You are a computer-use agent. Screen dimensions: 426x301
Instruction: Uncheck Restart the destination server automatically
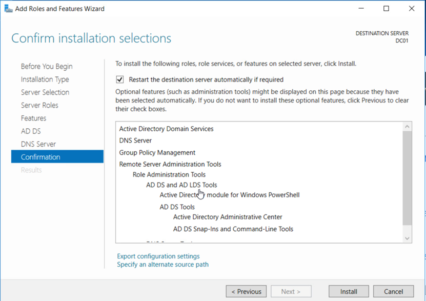[x=120, y=79]
